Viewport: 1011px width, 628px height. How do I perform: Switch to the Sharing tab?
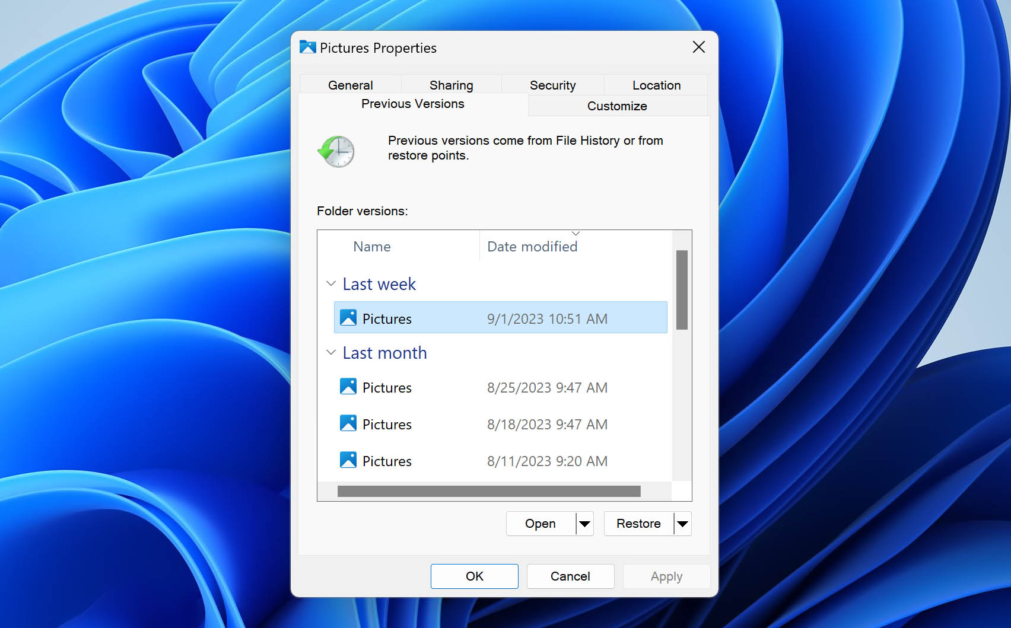click(x=451, y=85)
